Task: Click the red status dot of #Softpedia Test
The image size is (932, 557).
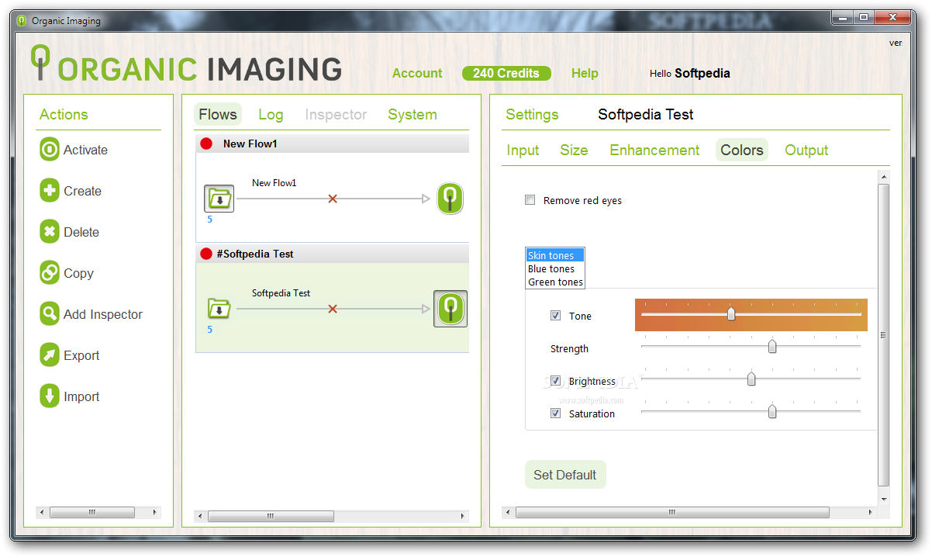Action: tap(206, 254)
